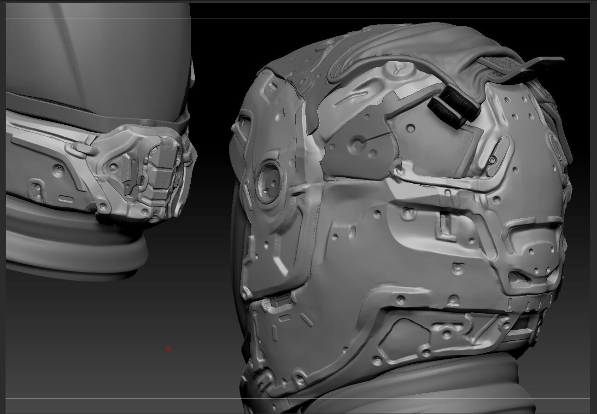This screenshot has width=597, height=414.
Task: Click the black strap clip on the helmet top
Action: 455,106
